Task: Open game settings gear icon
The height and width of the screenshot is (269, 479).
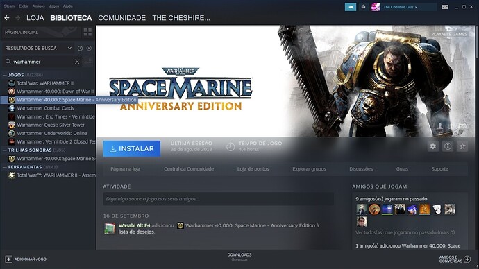Action: coord(433,146)
